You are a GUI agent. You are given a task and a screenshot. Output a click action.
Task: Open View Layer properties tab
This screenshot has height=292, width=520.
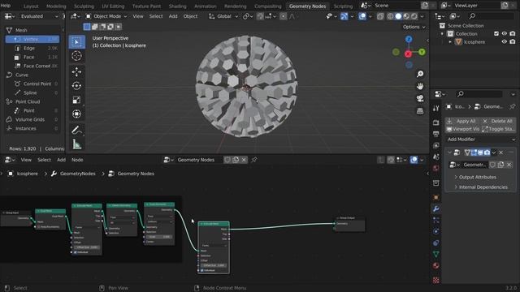436,145
